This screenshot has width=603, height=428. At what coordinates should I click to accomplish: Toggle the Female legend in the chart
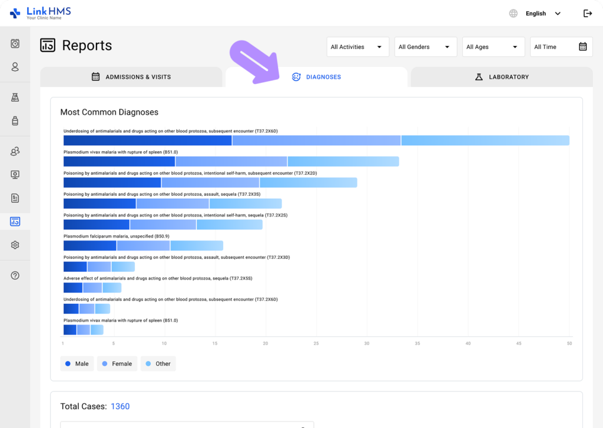point(117,363)
